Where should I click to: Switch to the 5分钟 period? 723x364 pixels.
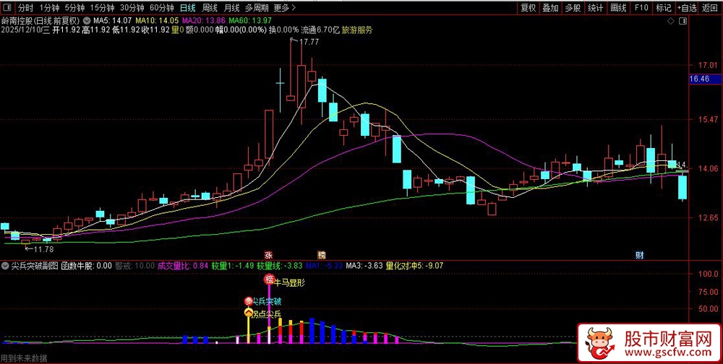click(74, 8)
